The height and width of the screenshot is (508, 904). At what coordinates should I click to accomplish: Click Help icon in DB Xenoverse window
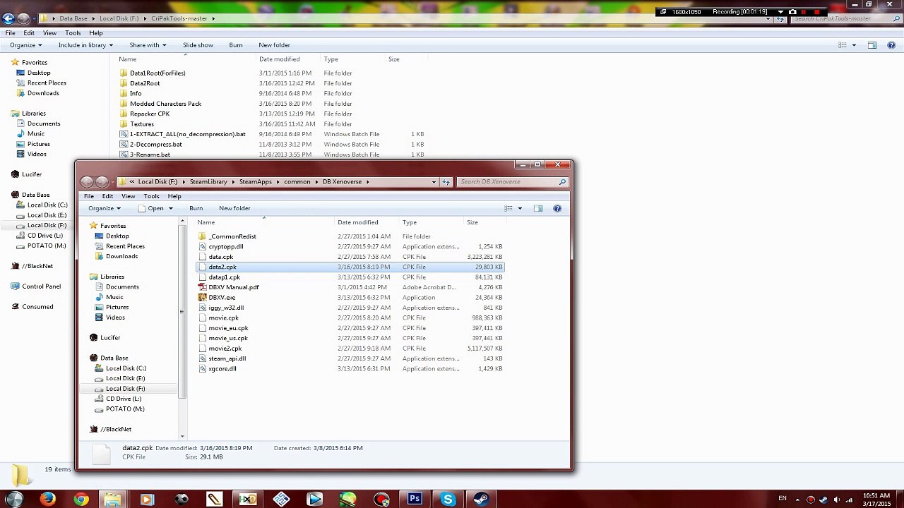[x=557, y=208]
